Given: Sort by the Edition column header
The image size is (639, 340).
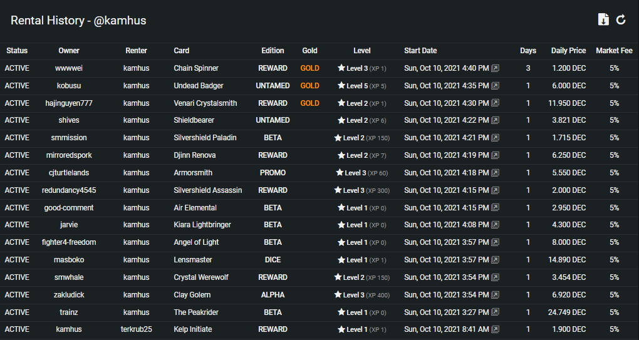Looking at the screenshot, I should (273, 51).
